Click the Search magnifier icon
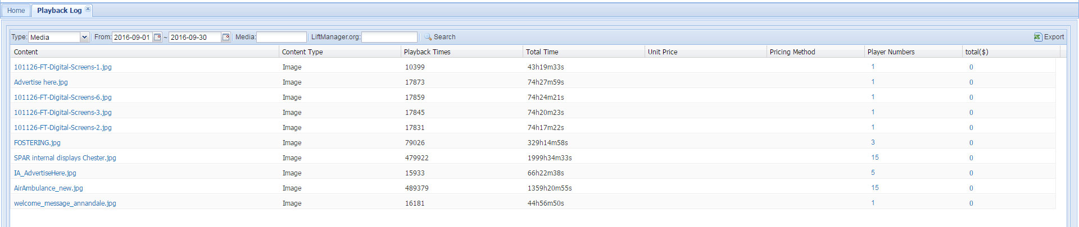This screenshot has width=1079, height=227. [428, 37]
